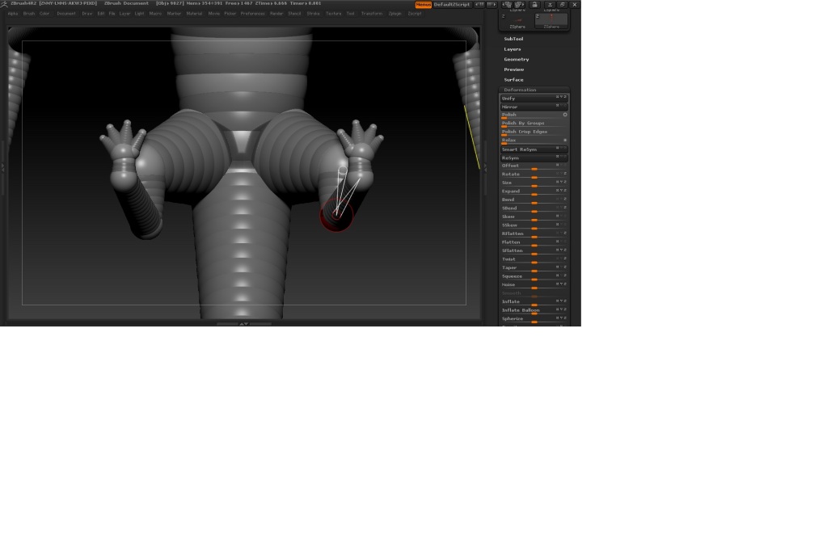Screen dimensions: 827x551
Task: Toggle Z axis on the Bend slider row
Action: [565, 199]
